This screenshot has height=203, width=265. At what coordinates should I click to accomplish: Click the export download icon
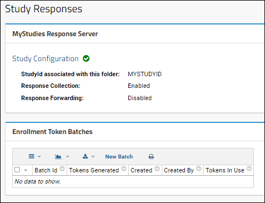pyautogui.click(x=85, y=156)
